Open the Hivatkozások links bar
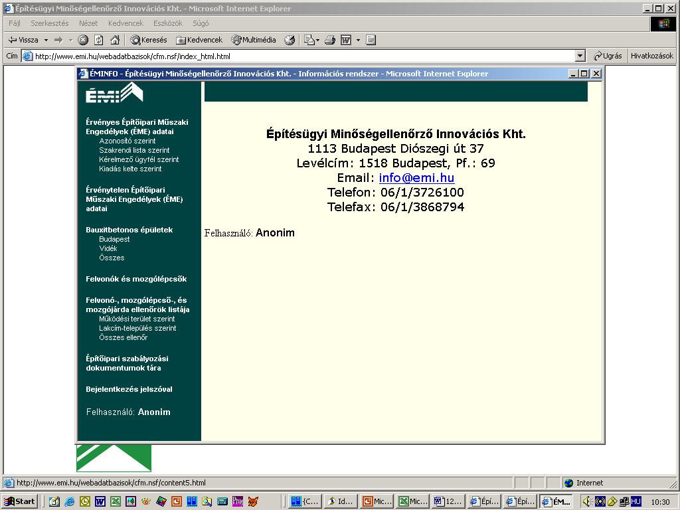This screenshot has height=510, width=680. tap(652, 56)
